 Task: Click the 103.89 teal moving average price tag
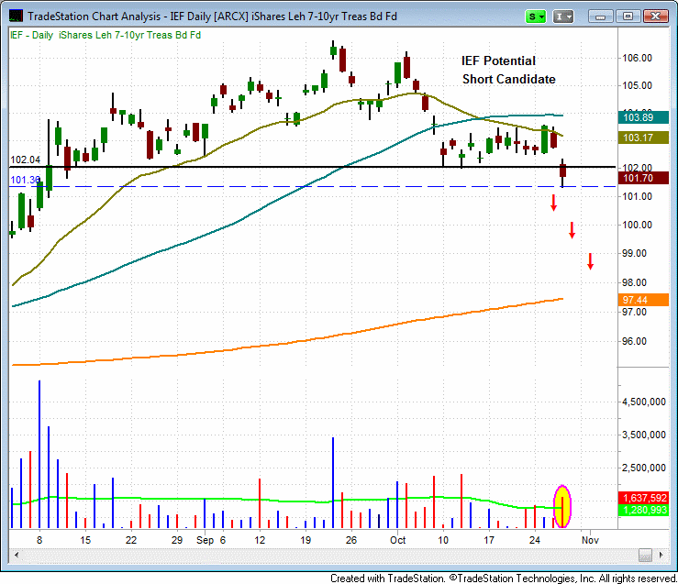tap(643, 117)
